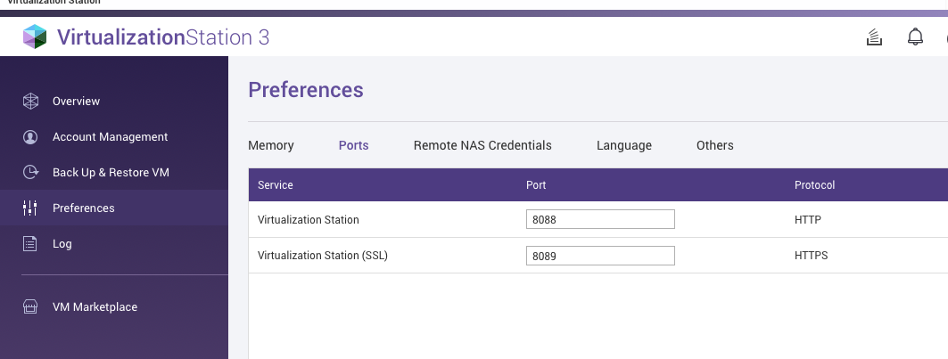Switch to the Memory tab
This screenshot has width=948, height=359.
270,145
